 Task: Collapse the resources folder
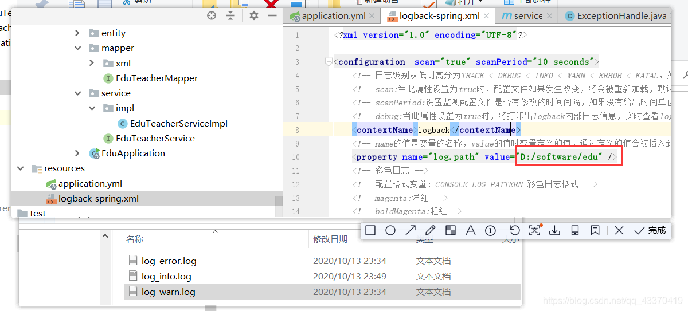tap(21, 168)
